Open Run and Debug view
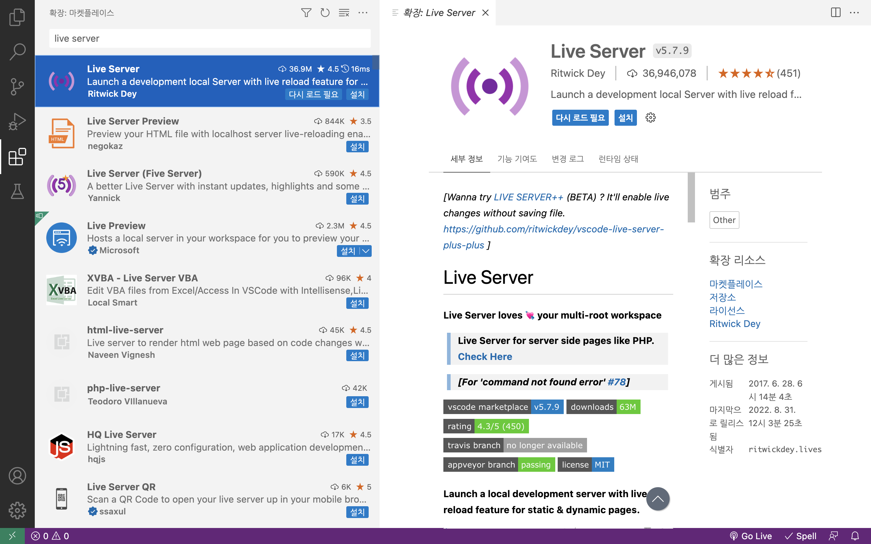This screenshot has width=871, height=544. coord(17,121)
